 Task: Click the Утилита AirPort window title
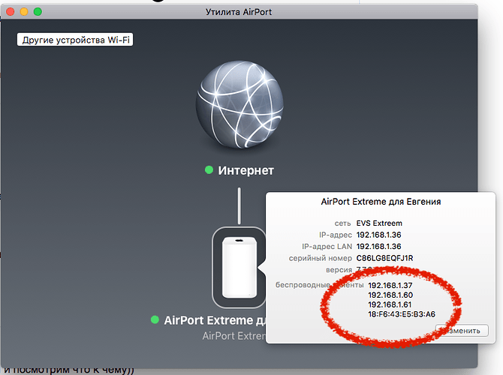[239, 12]
